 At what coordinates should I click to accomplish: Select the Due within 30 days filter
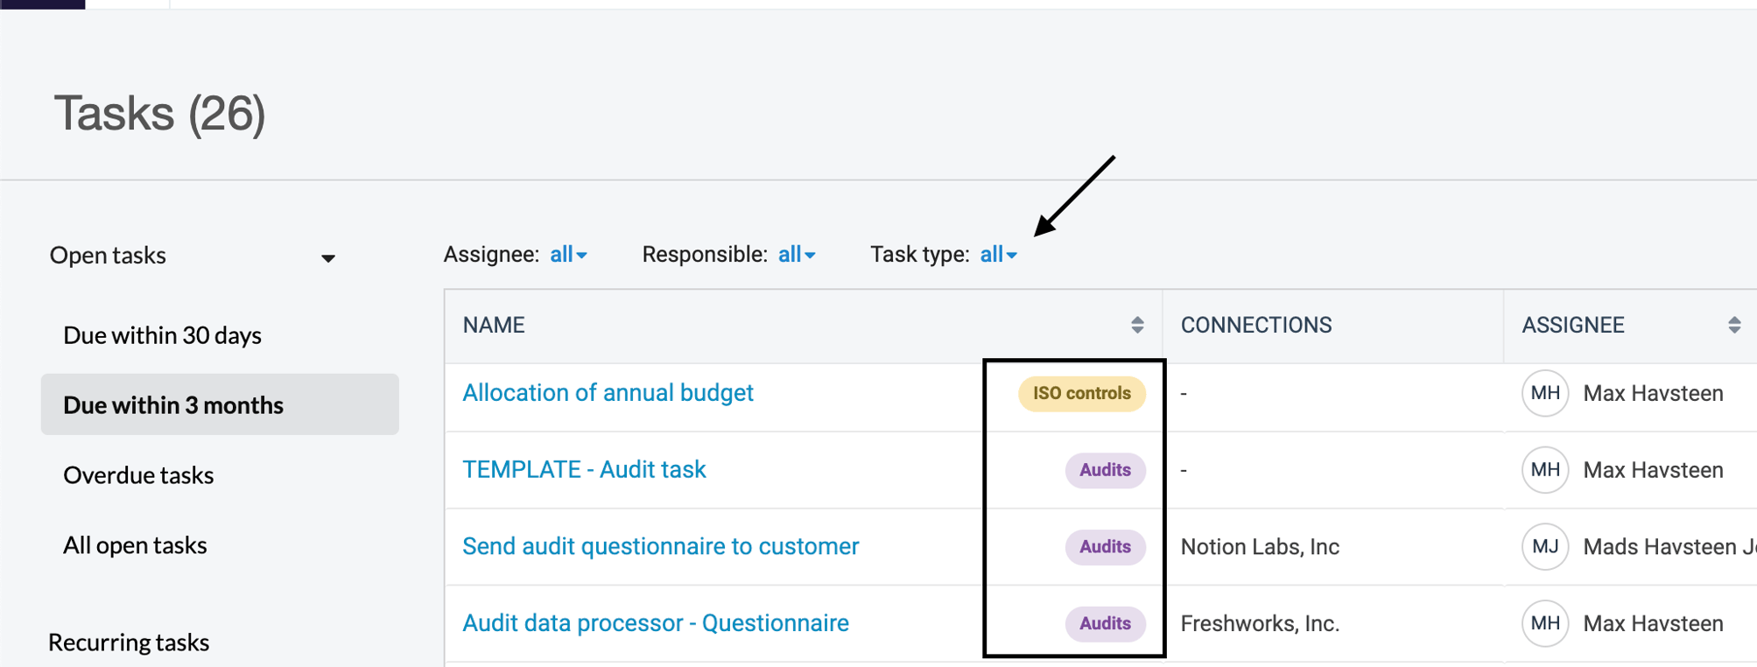(161, 334)
